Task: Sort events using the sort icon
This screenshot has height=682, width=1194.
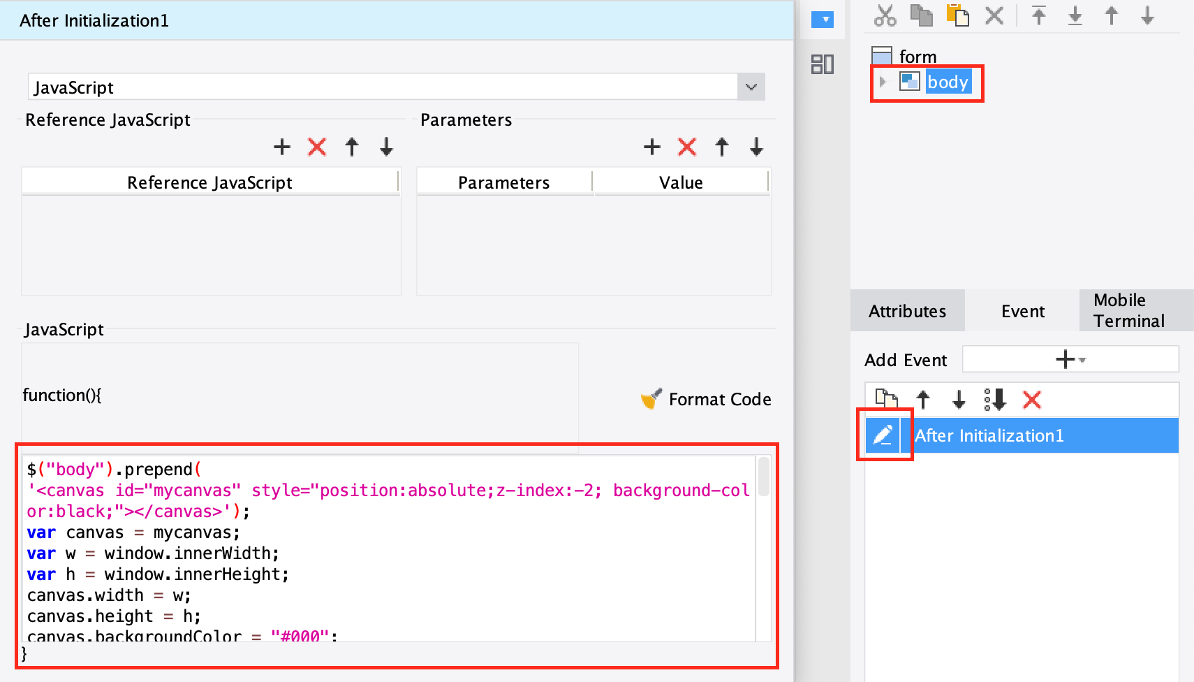Action: point(994,400)
